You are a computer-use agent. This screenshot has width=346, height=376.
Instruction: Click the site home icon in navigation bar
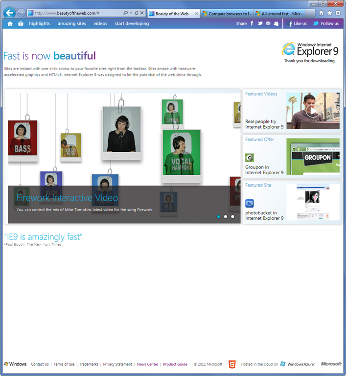tap(10, 23)
